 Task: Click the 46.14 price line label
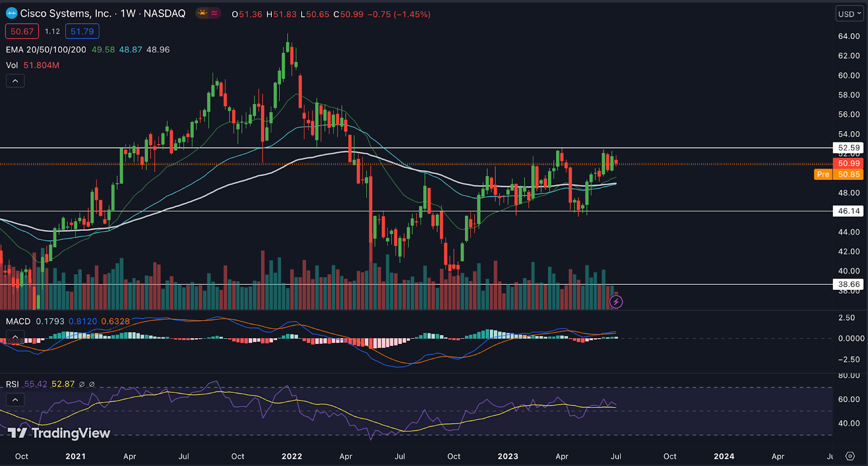tap(848, 211)
